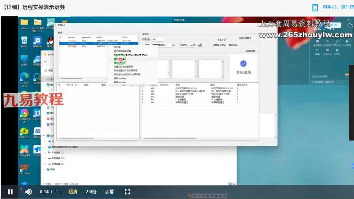Image resolution: width=354 pixels, height=199 pixels.
Task: Mute the video volume speaker icon
Action: pyautogui.click(x=28, y=192)
